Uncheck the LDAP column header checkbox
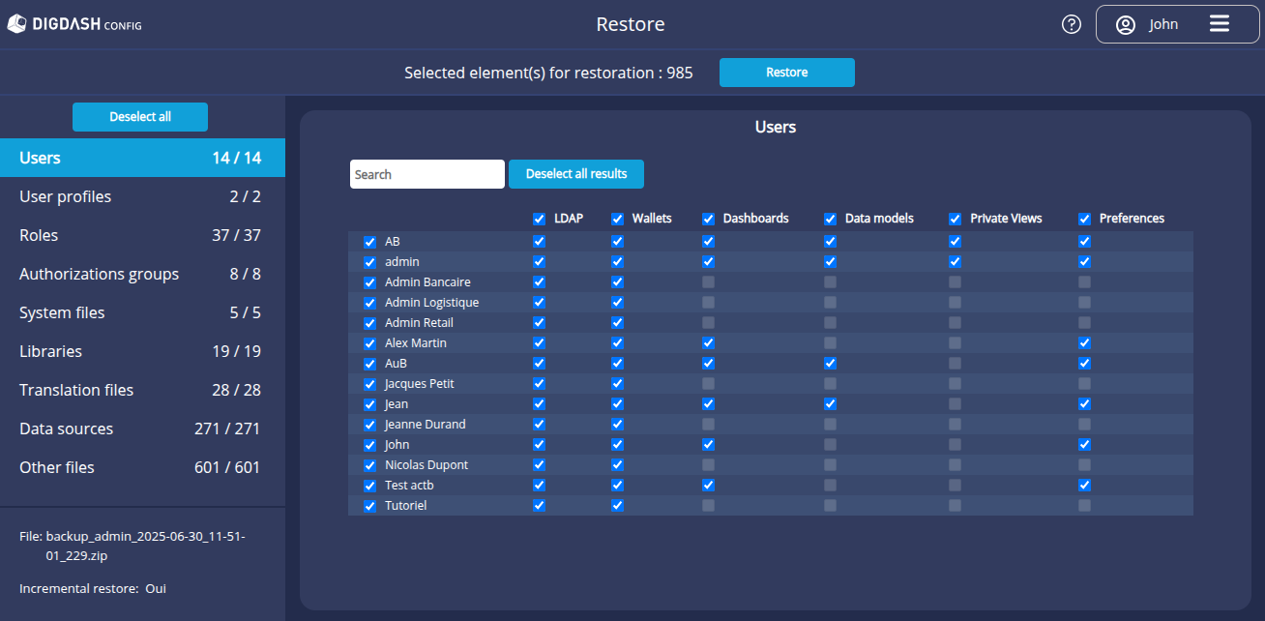This screenshot has height=621, width=1265. [539, 218]
